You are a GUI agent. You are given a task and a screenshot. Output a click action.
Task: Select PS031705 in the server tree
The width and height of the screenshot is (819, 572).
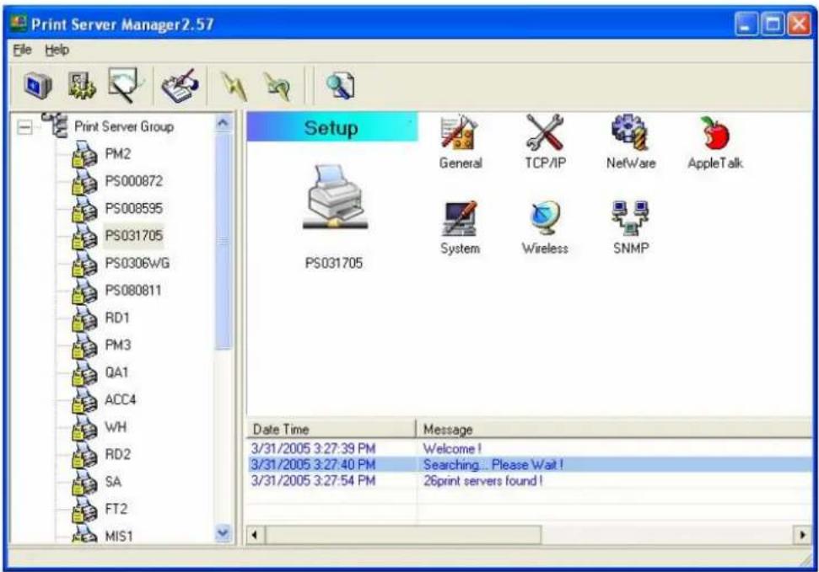click(x=134, y=236)
